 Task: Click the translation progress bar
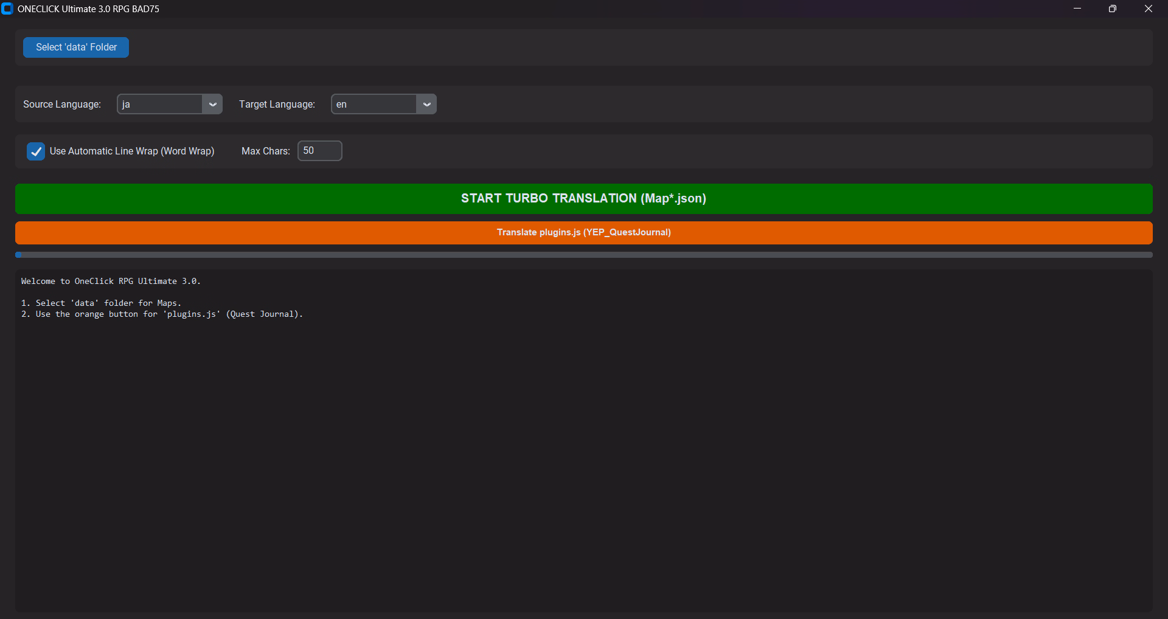583,255
